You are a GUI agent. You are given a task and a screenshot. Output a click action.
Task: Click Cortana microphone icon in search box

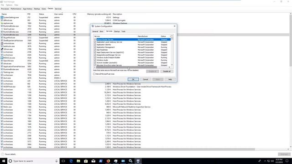click(57, 161)
